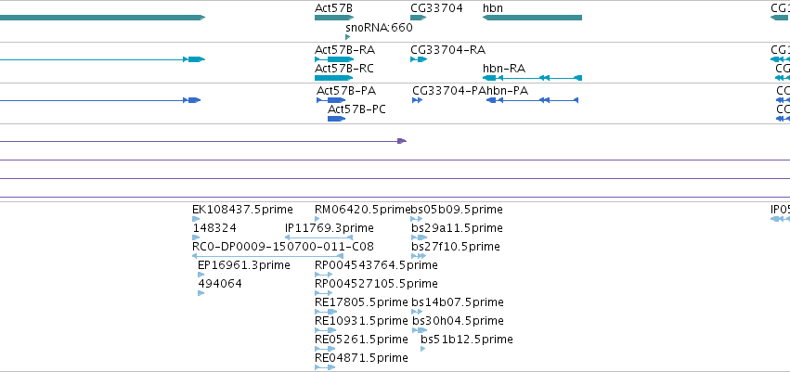Click the Act57B-PA protein label

346,91
